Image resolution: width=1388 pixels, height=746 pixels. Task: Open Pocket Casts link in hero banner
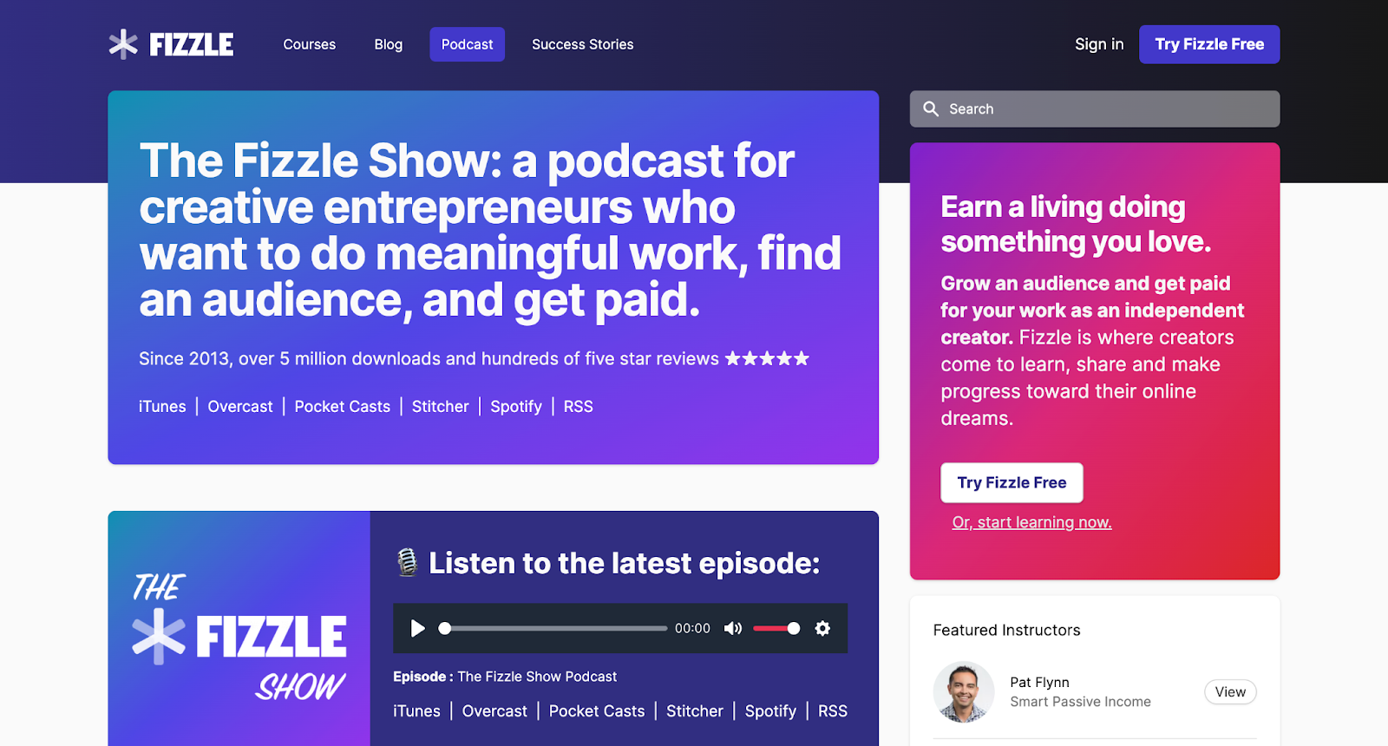tap(343, 407)
